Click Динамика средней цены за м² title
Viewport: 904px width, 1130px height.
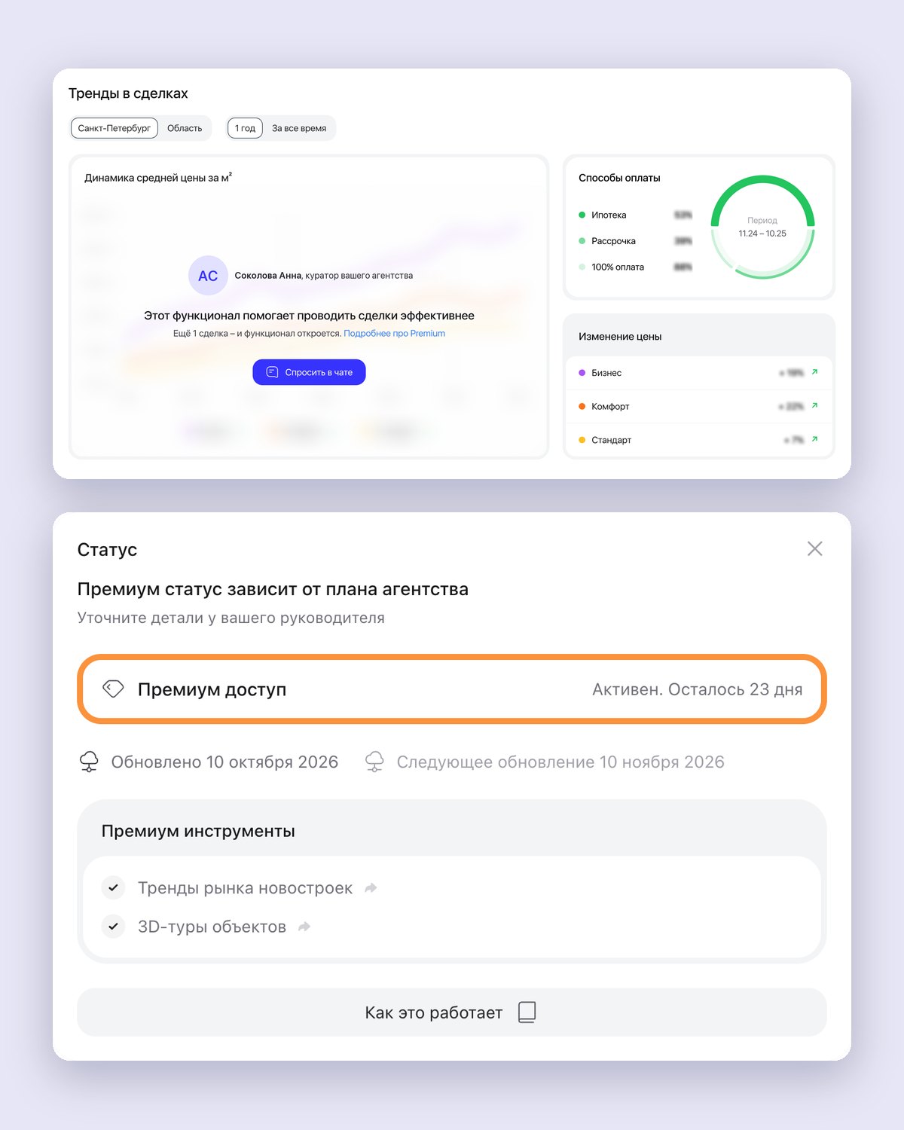click(158, 178)
